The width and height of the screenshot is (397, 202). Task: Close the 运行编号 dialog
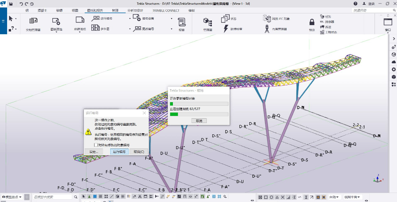(x=144, y=113)
